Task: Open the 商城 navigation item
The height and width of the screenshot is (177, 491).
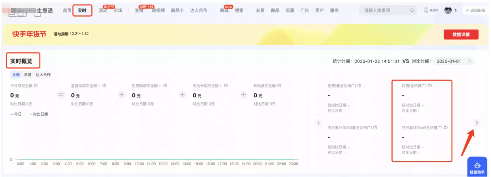Action: coord(224,11)
